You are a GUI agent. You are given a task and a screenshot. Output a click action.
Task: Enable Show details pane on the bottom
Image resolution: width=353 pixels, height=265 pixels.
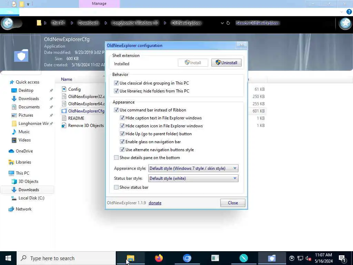116,157
